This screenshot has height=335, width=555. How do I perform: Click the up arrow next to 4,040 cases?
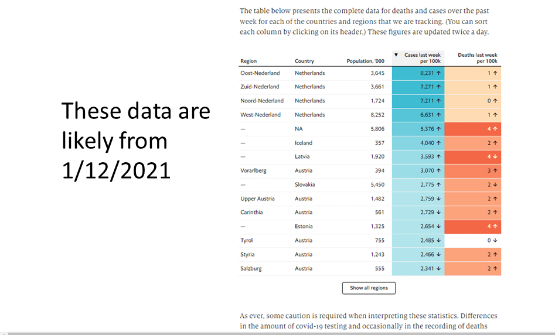coord(438,143)
